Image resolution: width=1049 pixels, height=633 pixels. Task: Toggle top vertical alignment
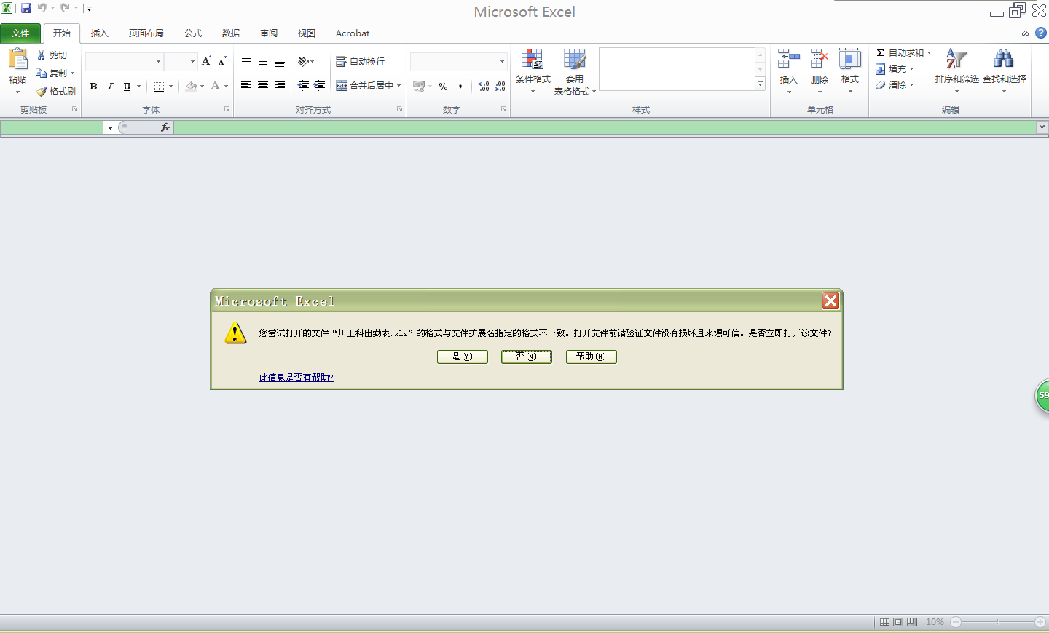point(246,61)
